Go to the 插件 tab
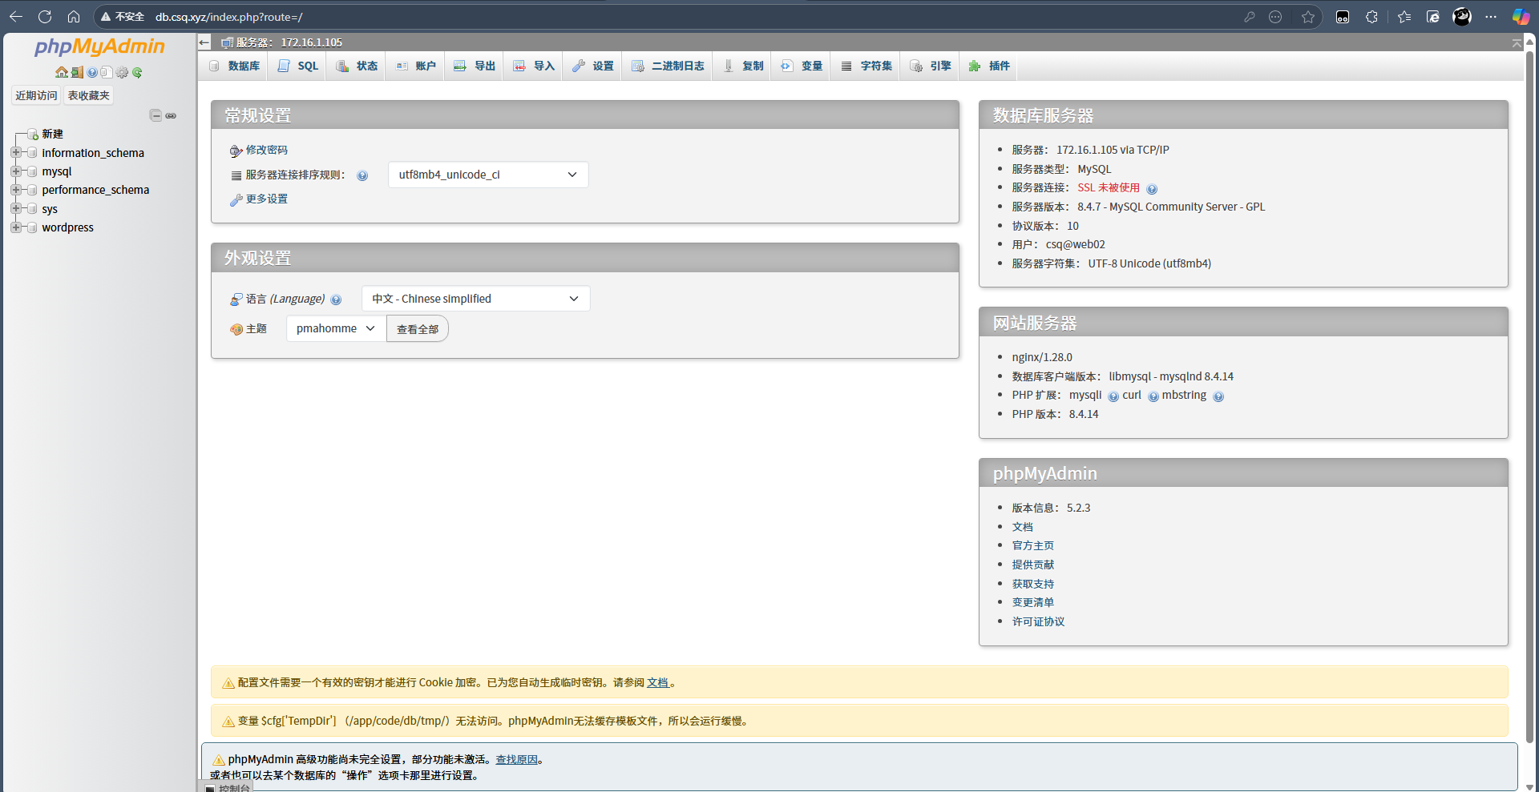 (x=989, y=66)
